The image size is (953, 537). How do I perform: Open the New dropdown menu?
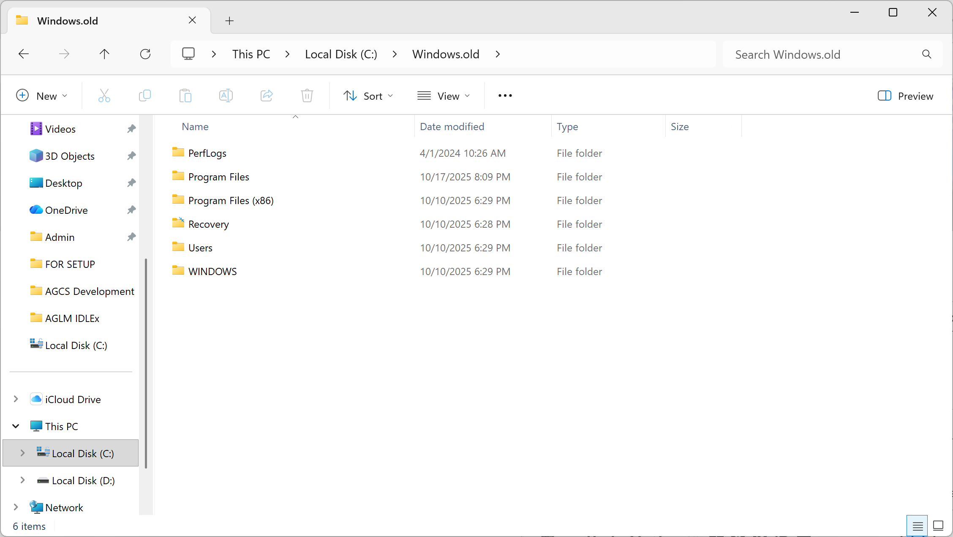coord(41,96)
